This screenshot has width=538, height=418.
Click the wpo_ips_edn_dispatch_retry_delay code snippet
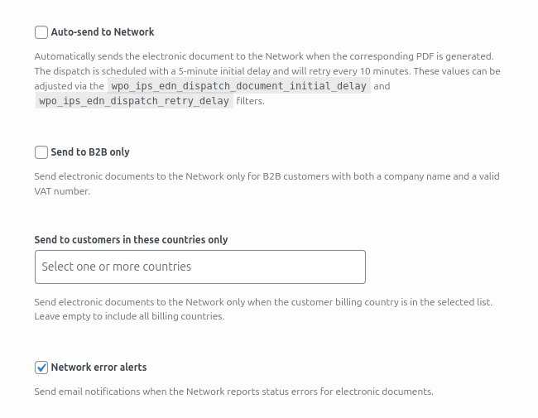point(134,101)
